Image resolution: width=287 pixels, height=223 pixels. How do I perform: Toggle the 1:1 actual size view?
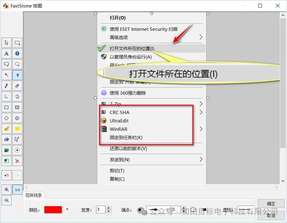(x=17, y=190)
